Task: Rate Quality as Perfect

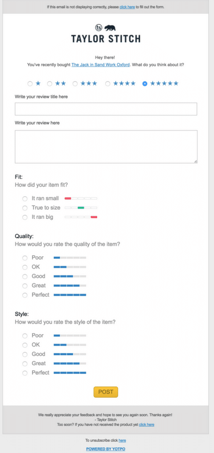Action: 25,295
